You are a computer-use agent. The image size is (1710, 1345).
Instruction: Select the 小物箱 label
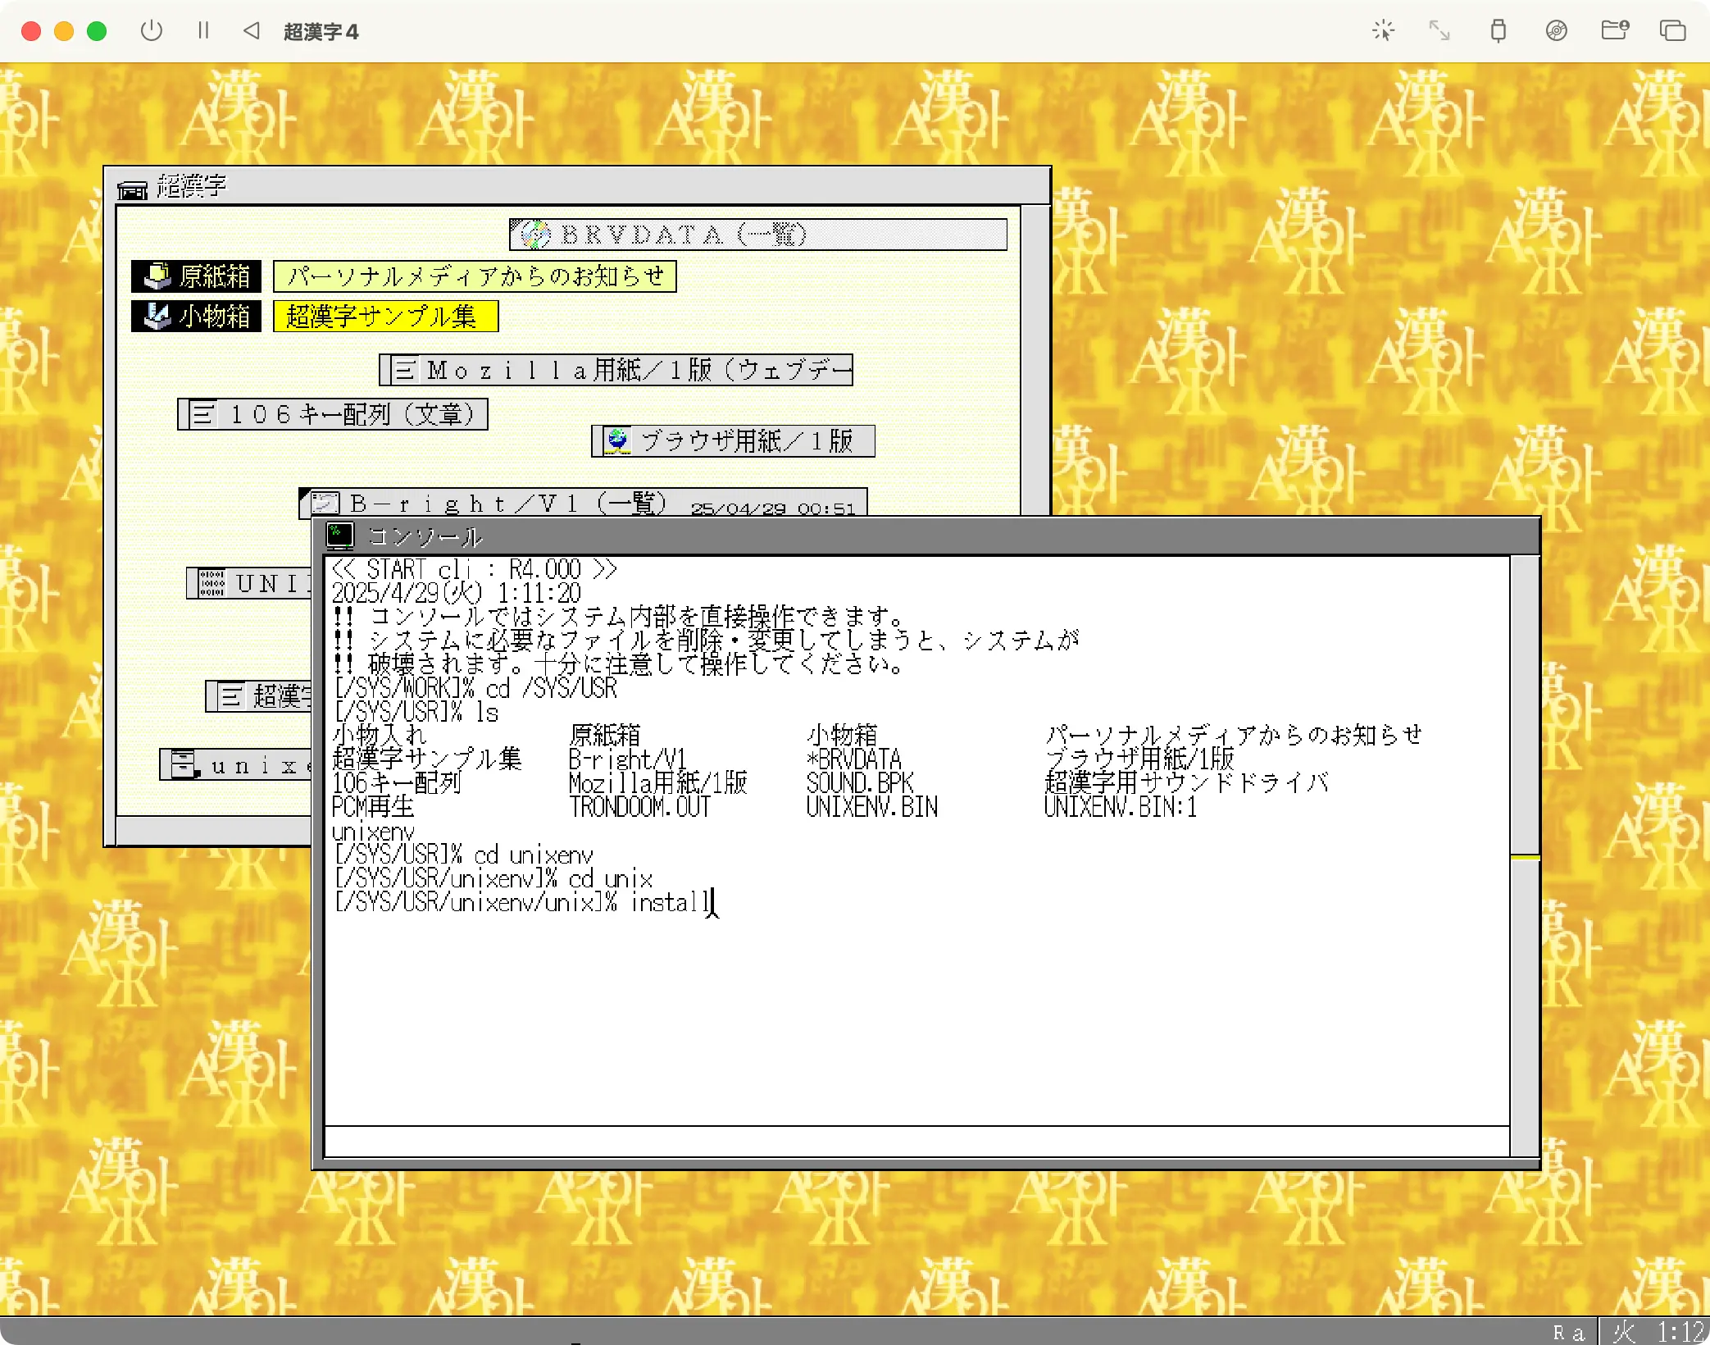215,317
